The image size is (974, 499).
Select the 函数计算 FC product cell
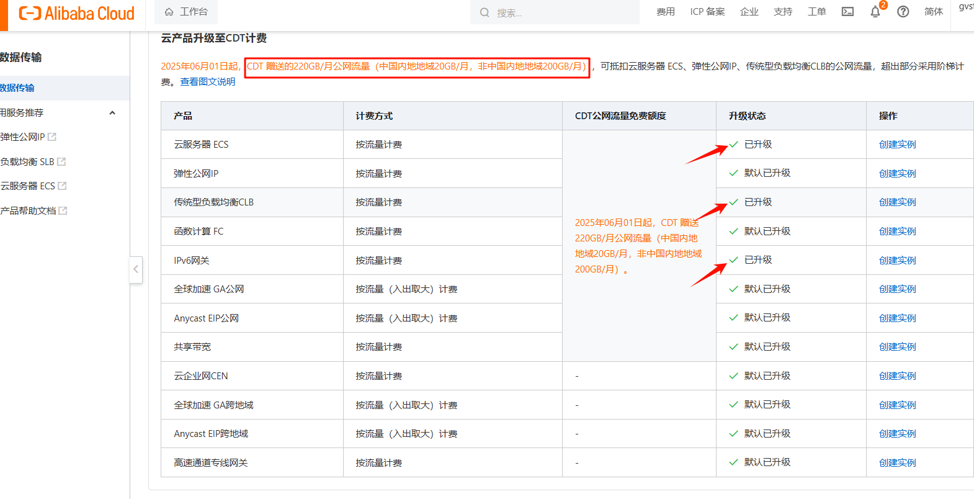click(252, 232)
